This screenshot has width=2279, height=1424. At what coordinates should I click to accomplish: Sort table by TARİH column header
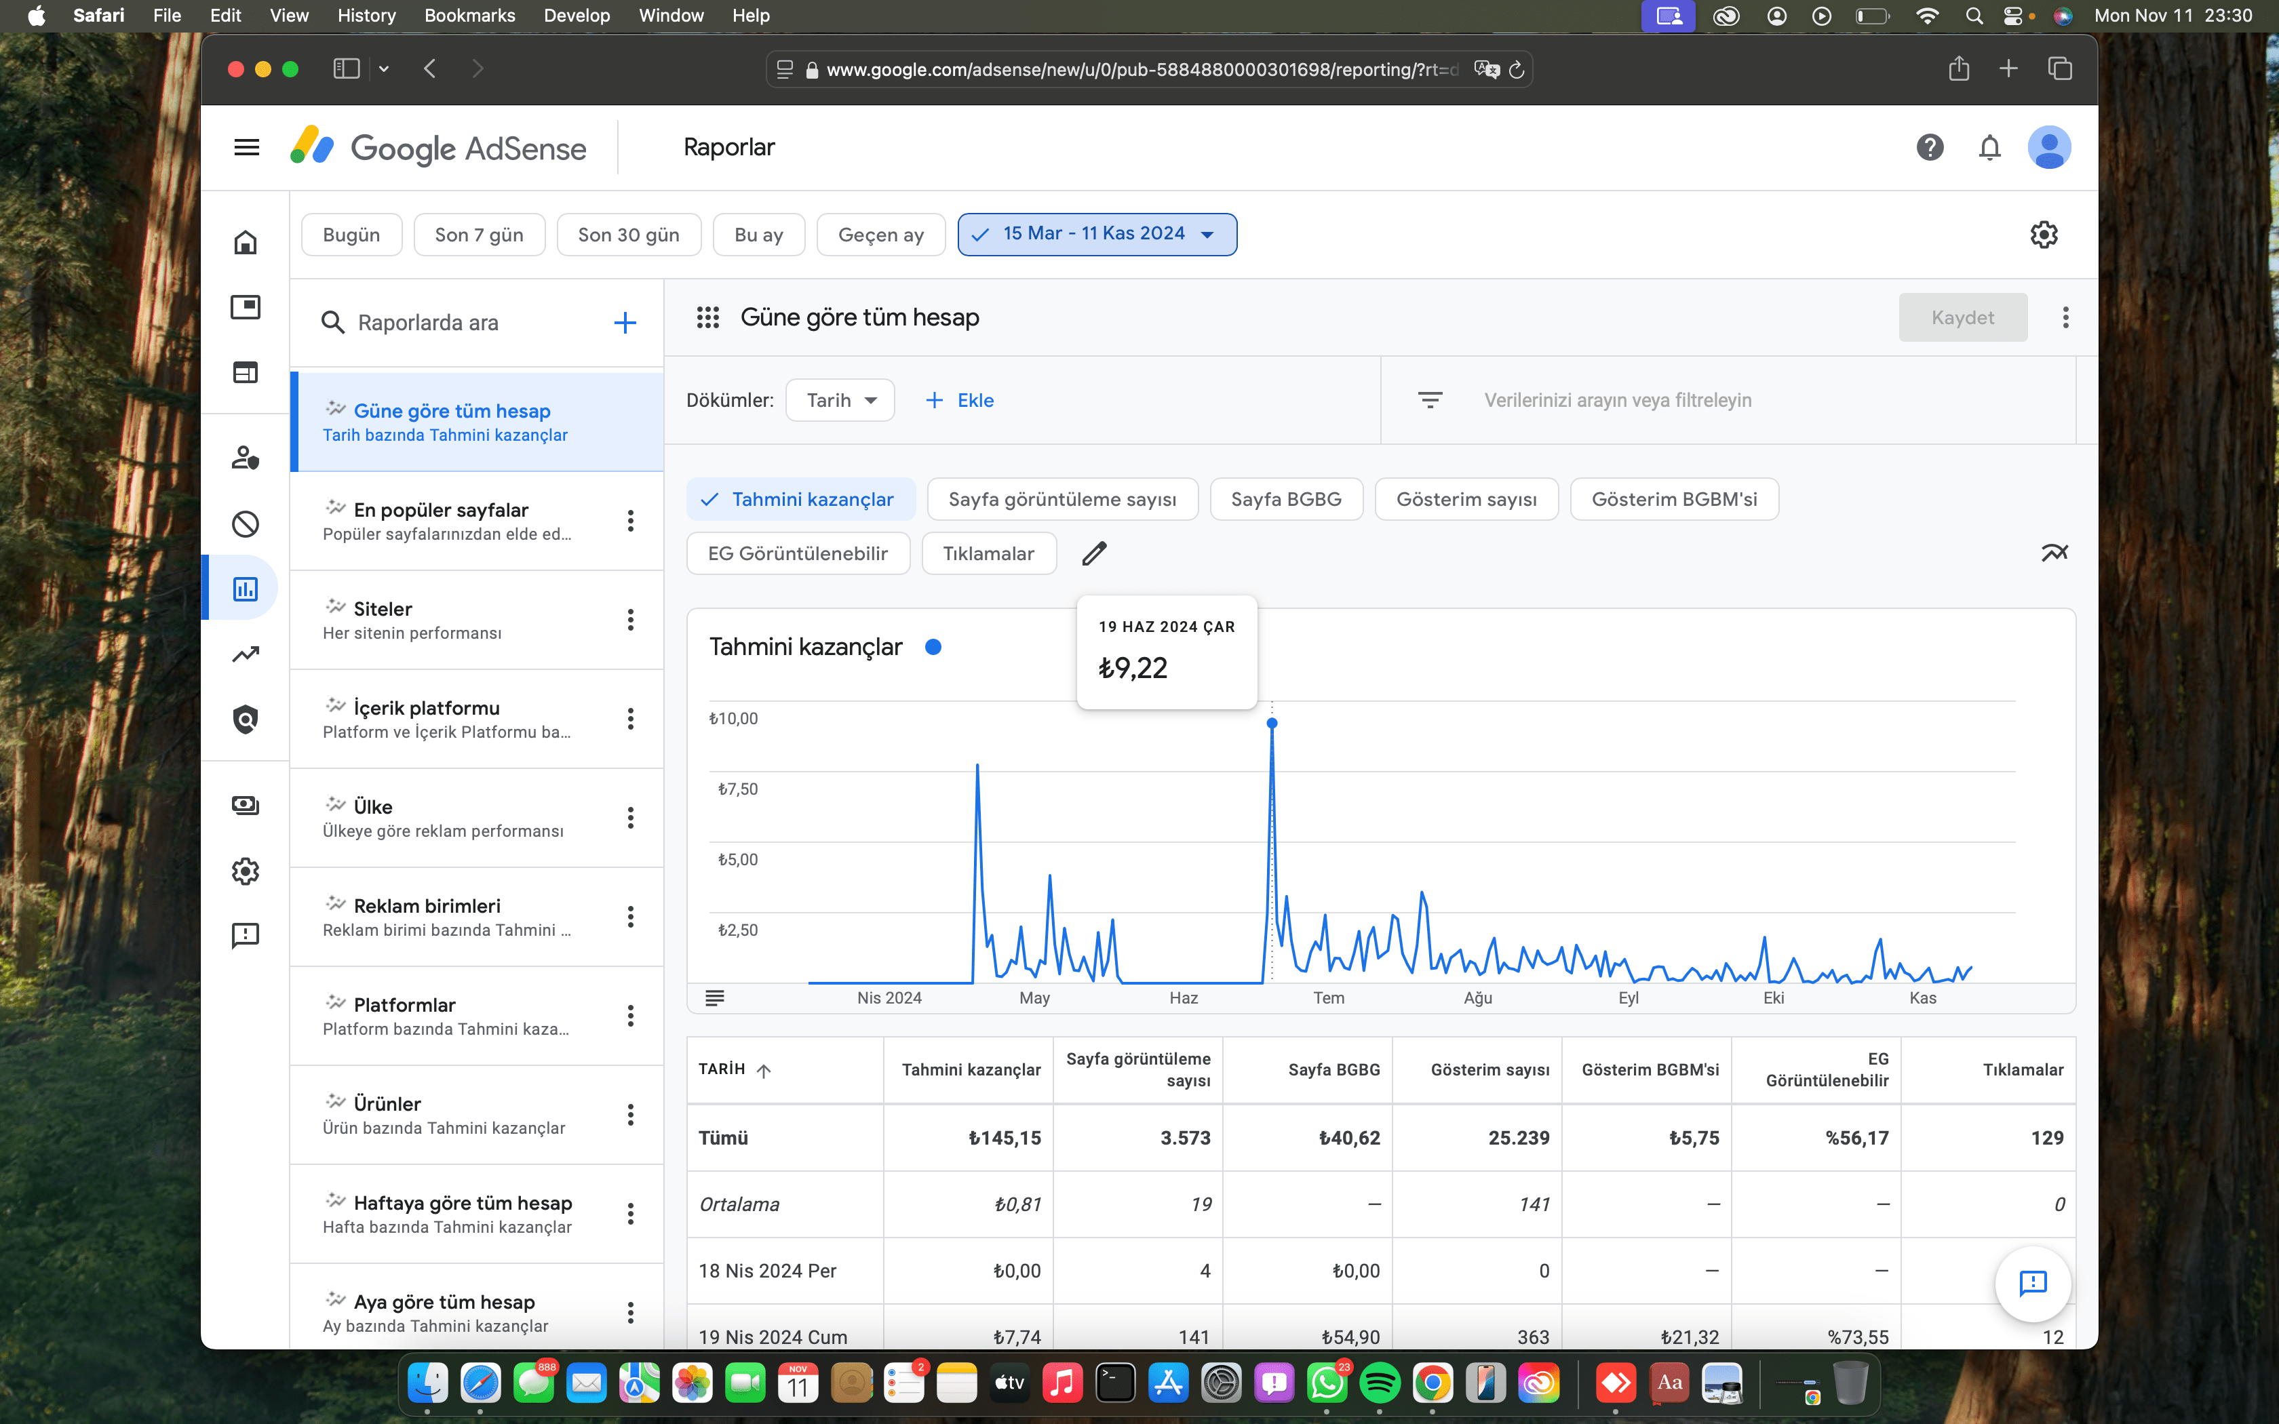(735, 1070)
